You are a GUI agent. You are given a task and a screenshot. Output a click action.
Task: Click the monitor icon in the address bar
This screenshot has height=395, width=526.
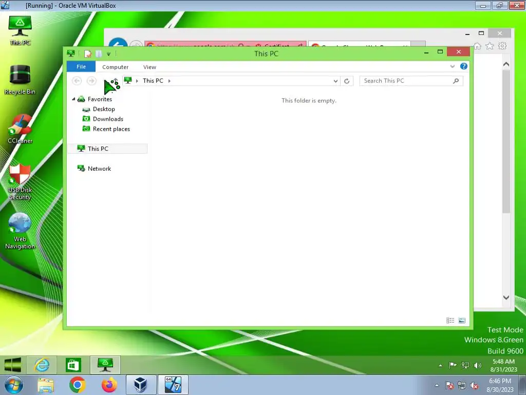[128, 80]
